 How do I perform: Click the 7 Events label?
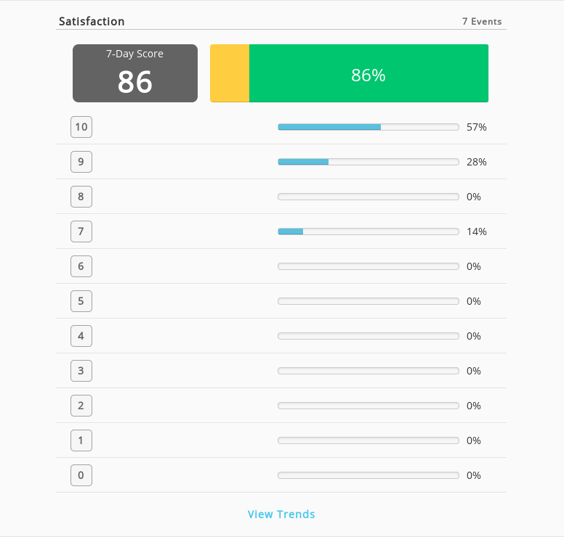click(x=482, y=22)
